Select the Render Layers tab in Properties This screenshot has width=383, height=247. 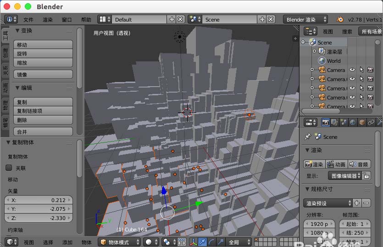[334, 122]
